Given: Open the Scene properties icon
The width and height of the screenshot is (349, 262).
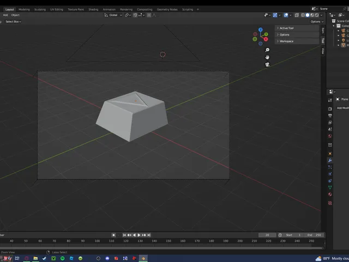Looking at the screenshot, I should point(330,129).
